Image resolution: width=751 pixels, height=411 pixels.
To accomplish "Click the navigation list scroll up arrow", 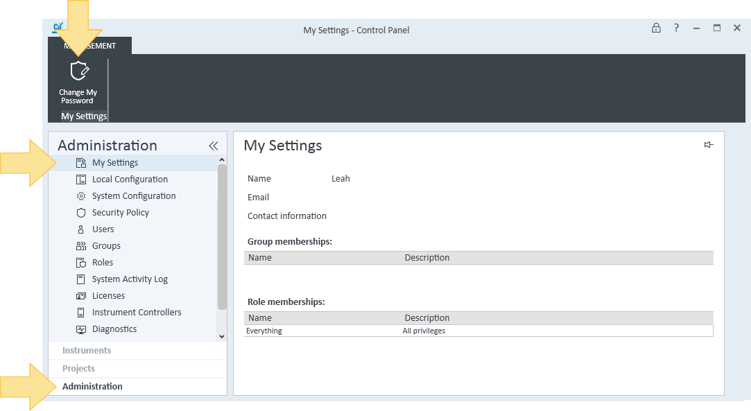I will click(222, 160).
